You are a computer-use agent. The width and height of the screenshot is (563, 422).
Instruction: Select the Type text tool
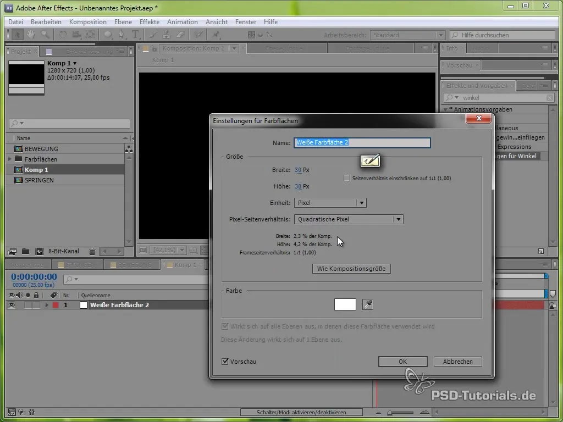(x=135, y=35)
